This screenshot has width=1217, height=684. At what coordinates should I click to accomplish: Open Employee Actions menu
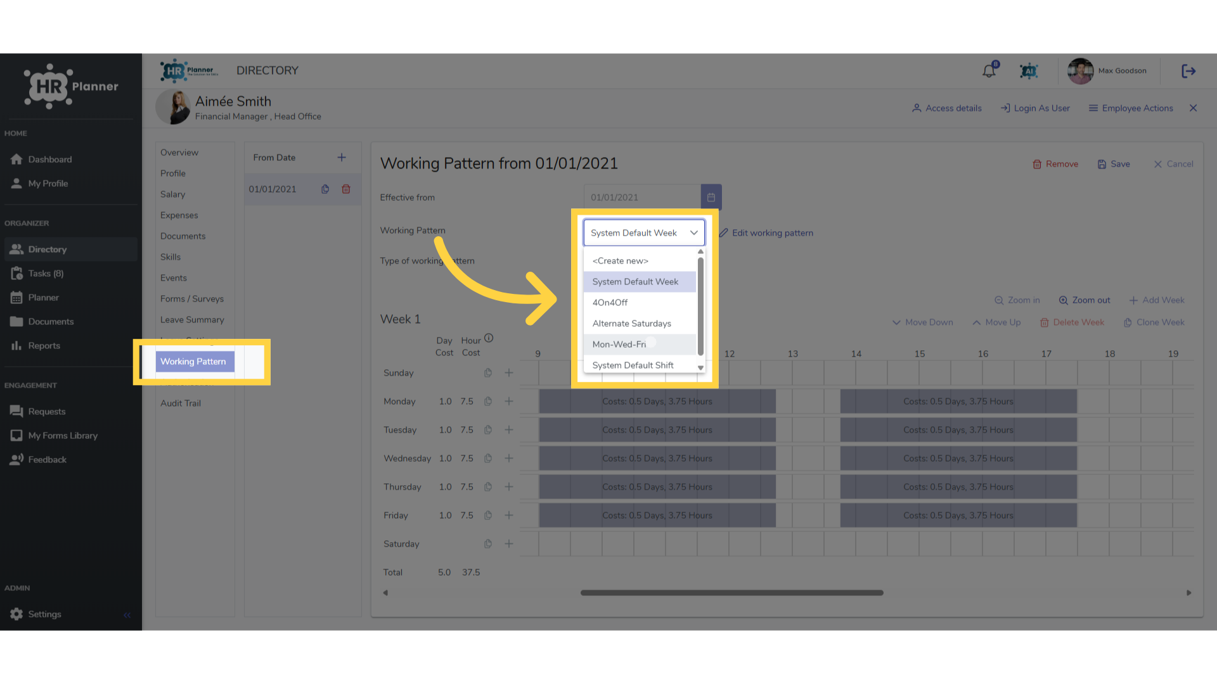(1131, 108)
